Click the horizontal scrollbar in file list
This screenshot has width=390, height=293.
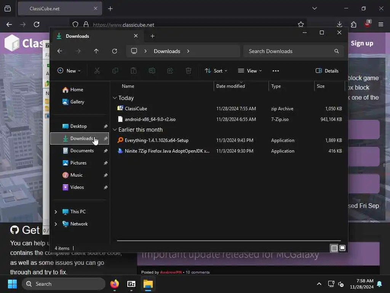(229, 241)
